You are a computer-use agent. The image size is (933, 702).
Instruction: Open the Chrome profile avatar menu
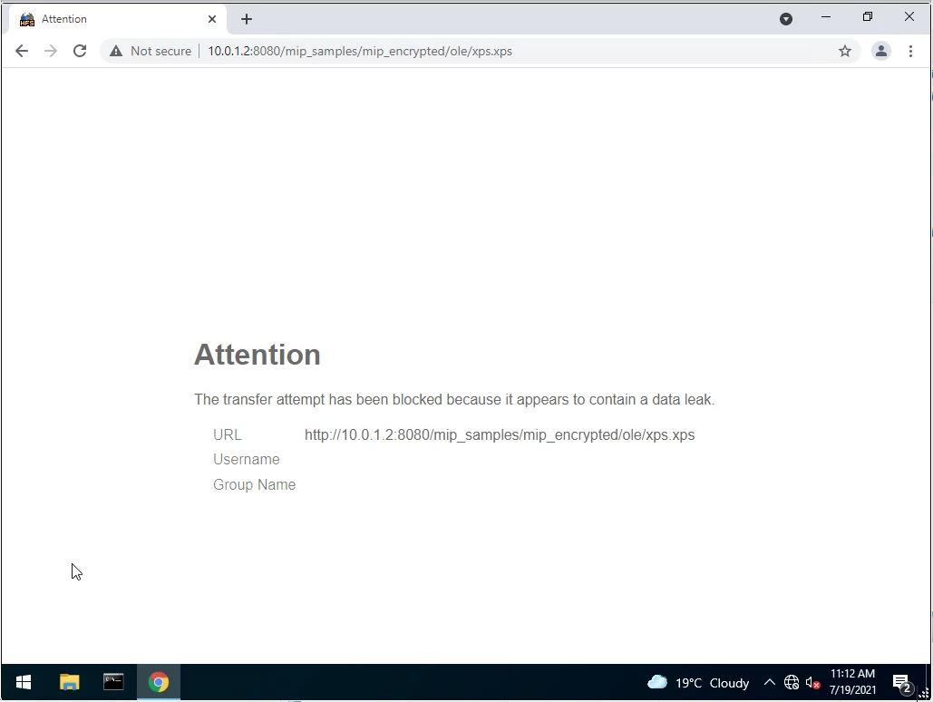[880, 51]
